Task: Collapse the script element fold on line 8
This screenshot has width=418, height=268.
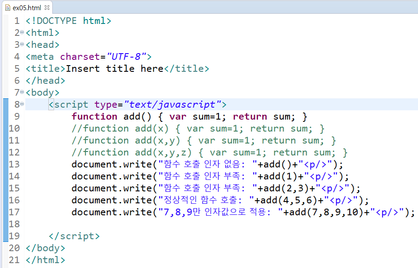Action: click(x=22, y=104)
